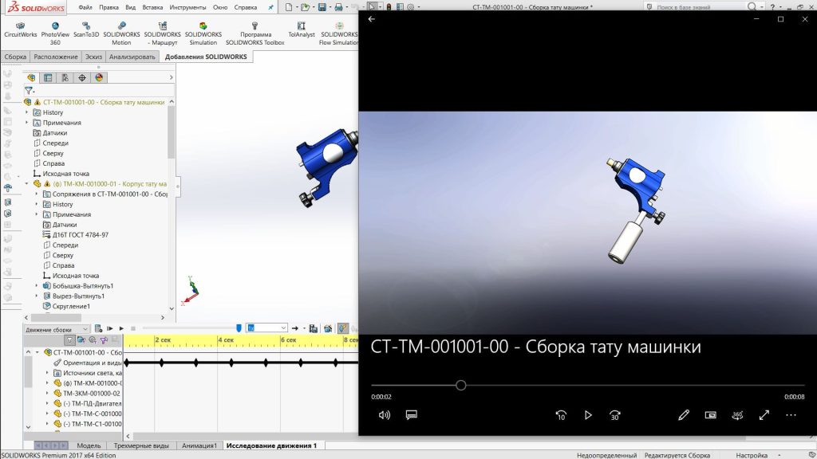This screenshot has width=817, height=459.
Task: Go back in the video player
Action: [372, 19]
